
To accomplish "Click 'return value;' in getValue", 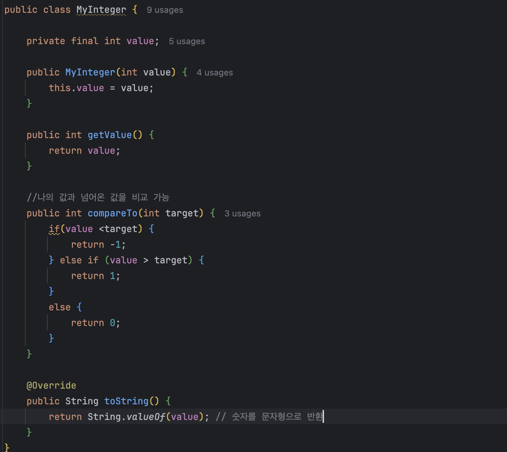I will (84, 151).
